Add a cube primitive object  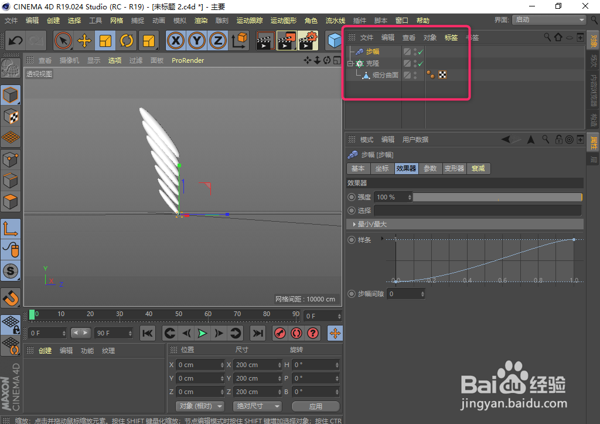tap(334, 40)
